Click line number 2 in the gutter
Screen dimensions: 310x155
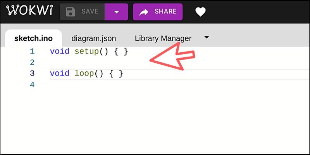pyautogui.click(x=32, y=63)
